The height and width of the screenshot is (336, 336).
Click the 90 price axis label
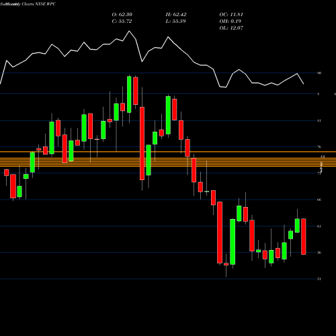pos(319,73)
